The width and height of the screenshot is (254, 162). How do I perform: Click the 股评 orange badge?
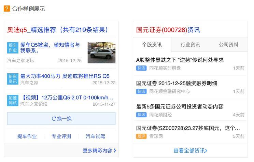[141, 136]
